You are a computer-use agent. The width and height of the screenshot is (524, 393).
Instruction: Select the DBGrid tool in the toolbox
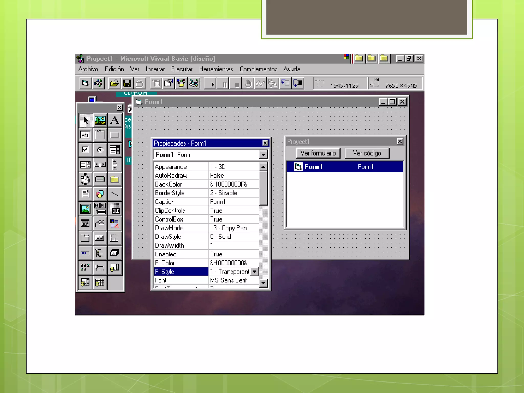(x=100, y=282)
